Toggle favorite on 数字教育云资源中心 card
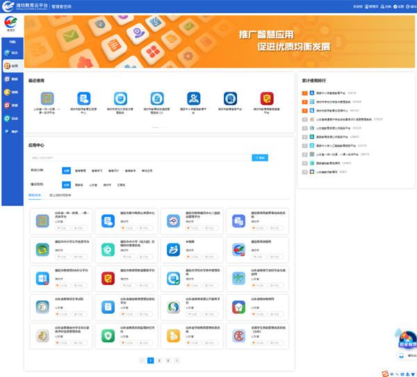The image size is (417, 377). pyautogui.click(x=128, y=228)
